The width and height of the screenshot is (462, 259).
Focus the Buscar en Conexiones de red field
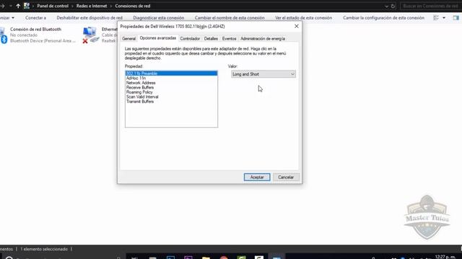click(x=430, y=6)
